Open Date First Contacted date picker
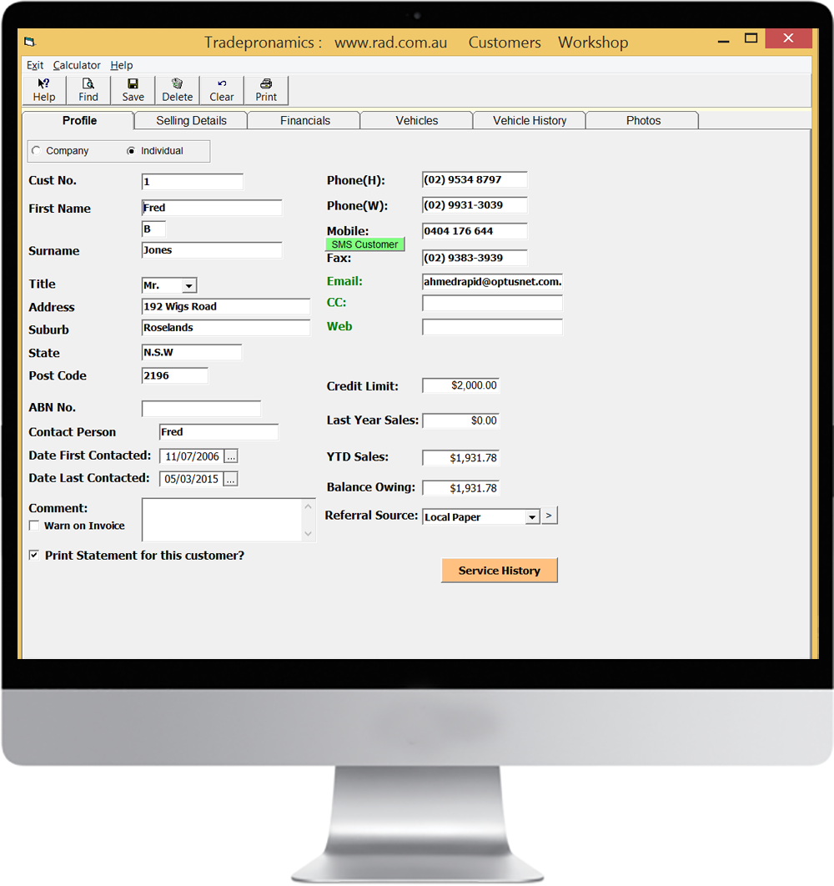 click(230, 456)
